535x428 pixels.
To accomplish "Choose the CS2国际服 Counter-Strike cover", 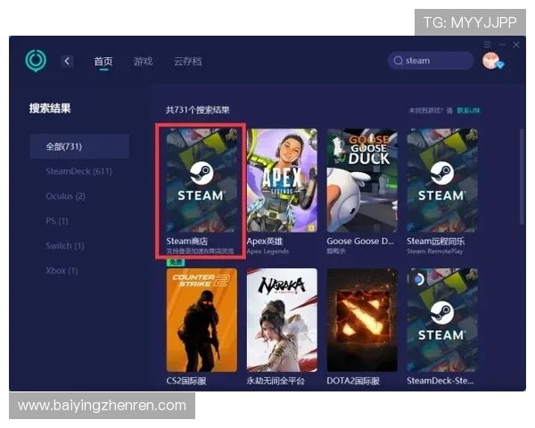I will [202, 320].
